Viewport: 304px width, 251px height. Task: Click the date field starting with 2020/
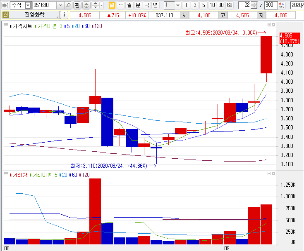click(297, 5)
